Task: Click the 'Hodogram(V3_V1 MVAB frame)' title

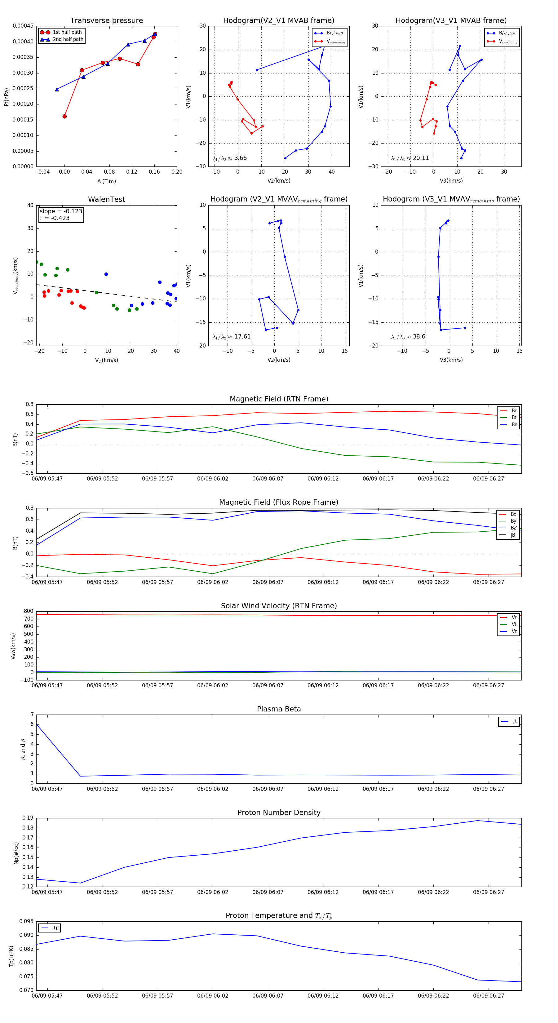Action: (x=451, y=20)
